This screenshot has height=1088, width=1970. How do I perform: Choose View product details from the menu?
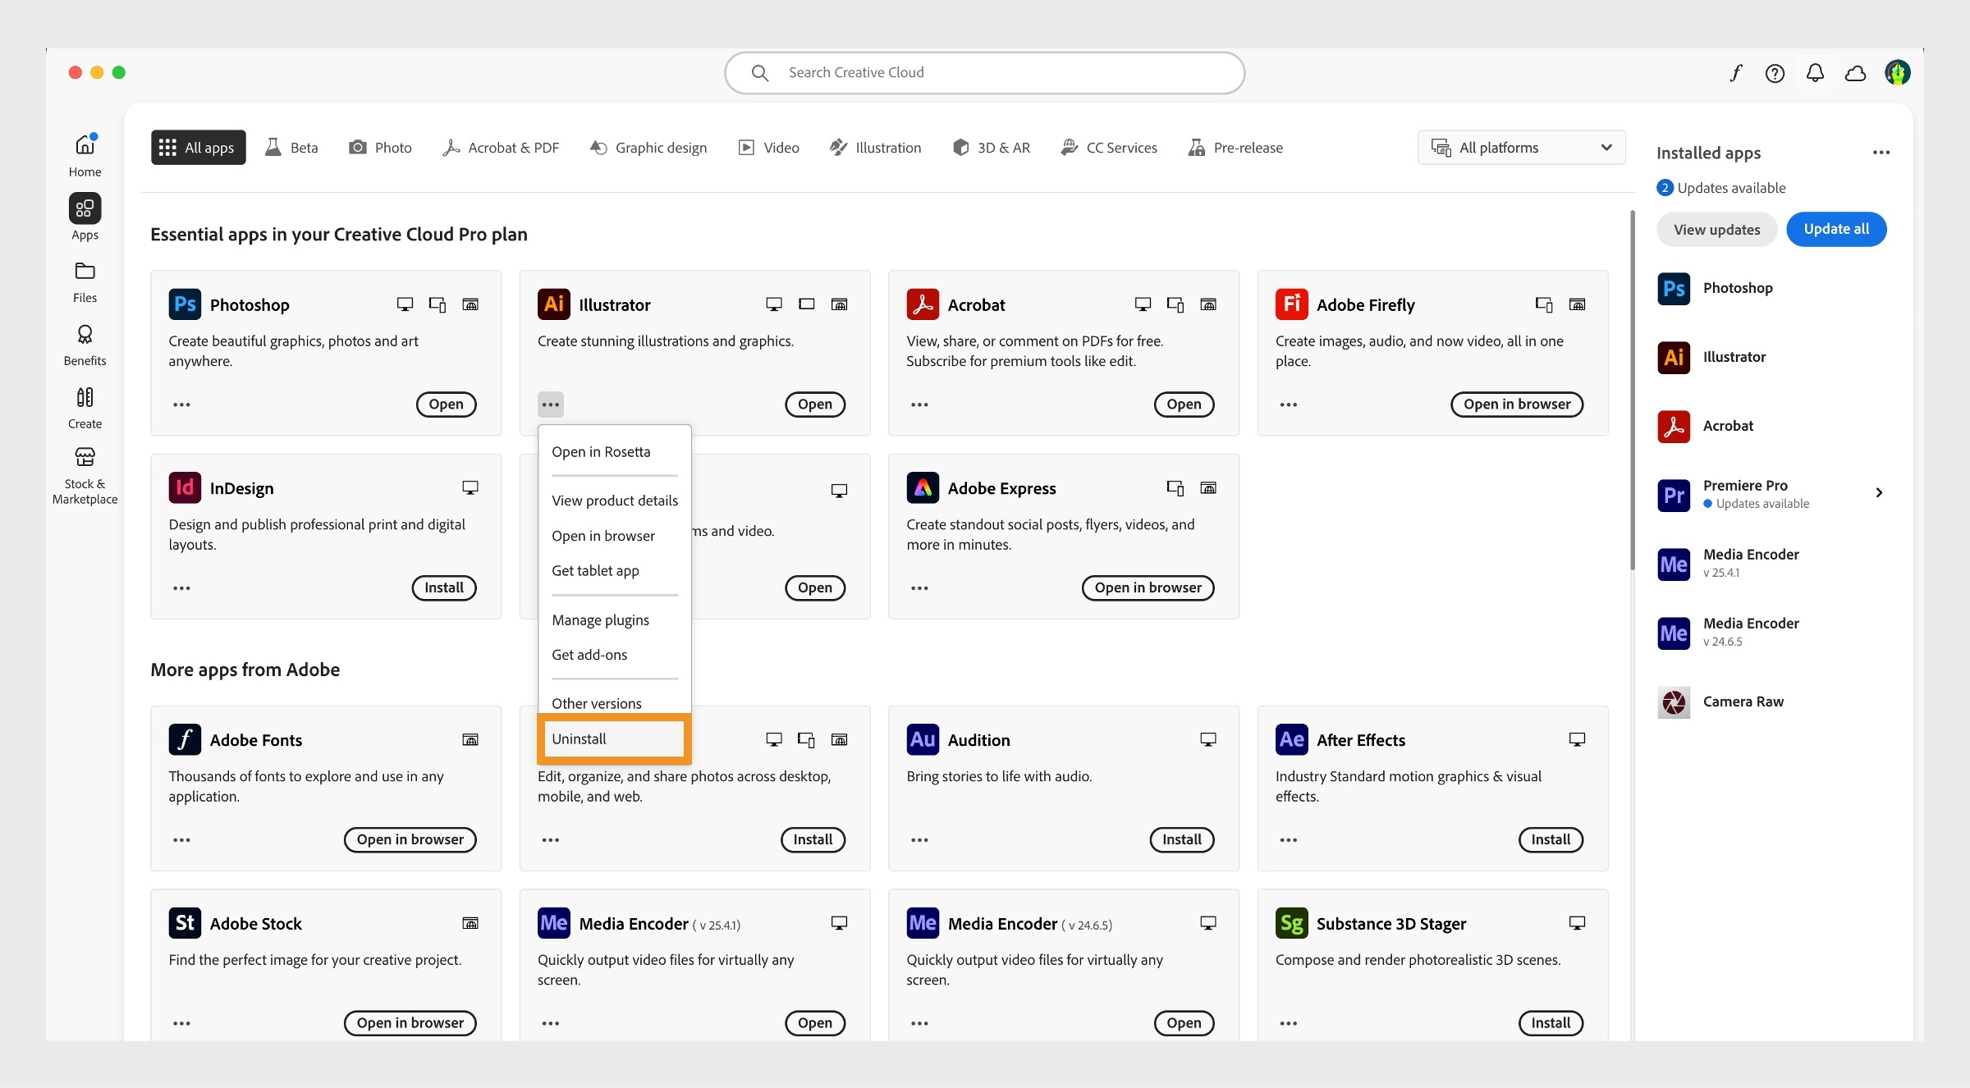tap(614, 500)
